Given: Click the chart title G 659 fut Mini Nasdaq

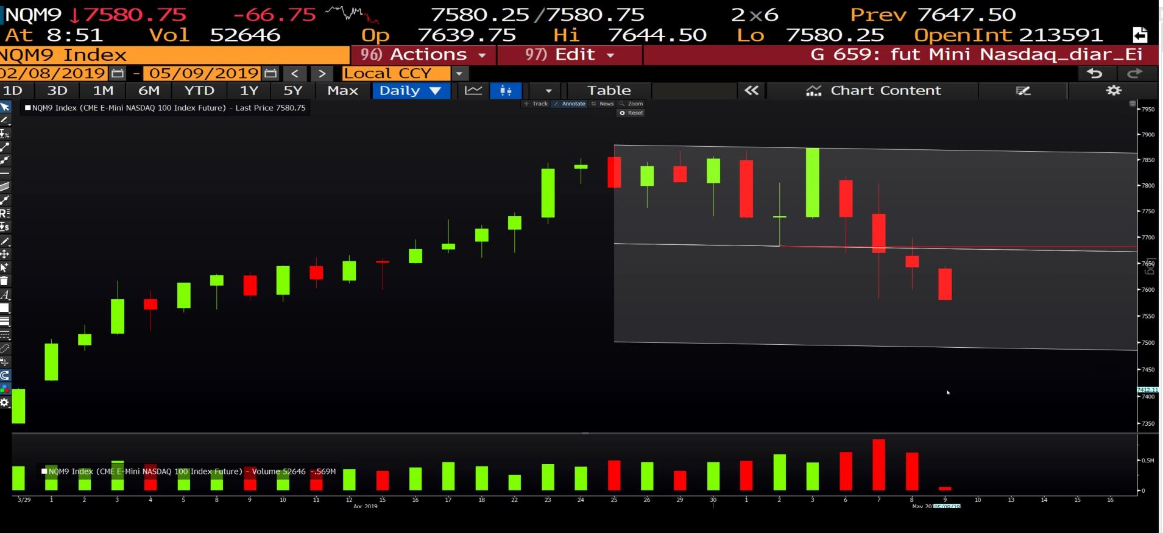Looking at the screenshot, I should click(x=977, y=55).
